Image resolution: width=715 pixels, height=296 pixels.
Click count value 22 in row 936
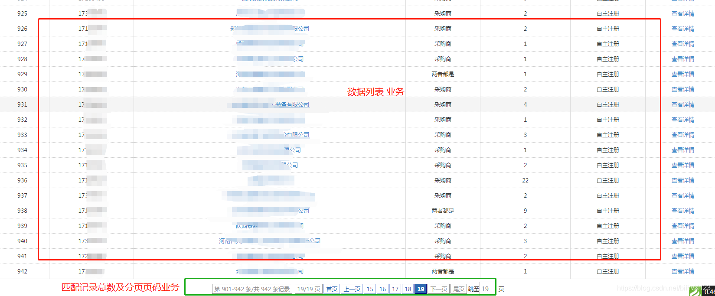pos(525,180)
